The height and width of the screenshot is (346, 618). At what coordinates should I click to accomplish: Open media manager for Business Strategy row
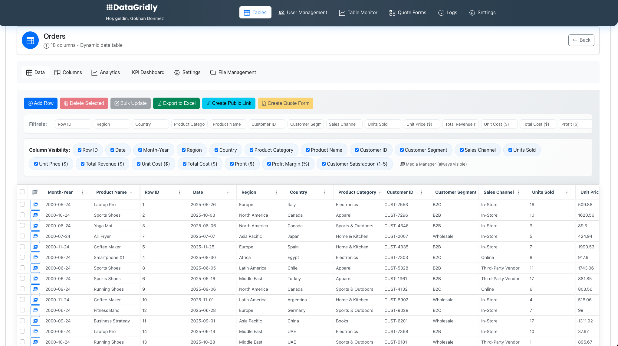35,321
